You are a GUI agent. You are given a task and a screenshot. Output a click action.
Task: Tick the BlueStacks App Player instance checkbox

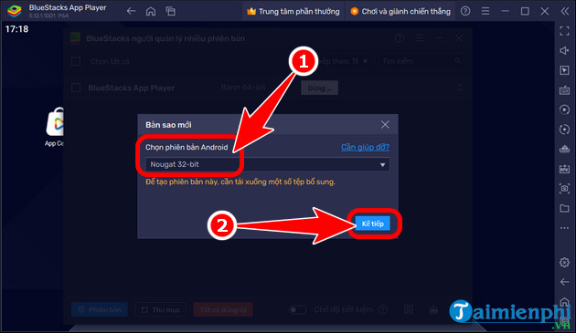click(76, 88)
